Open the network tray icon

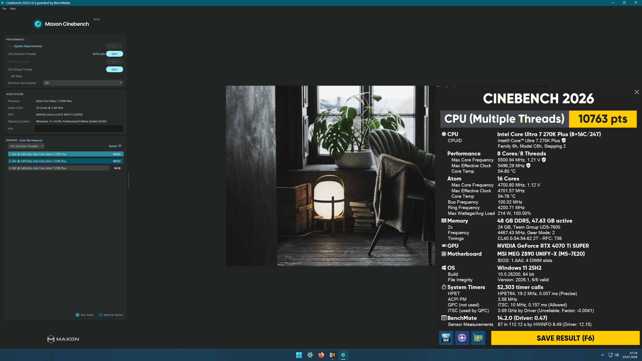[x=610, y=355]
